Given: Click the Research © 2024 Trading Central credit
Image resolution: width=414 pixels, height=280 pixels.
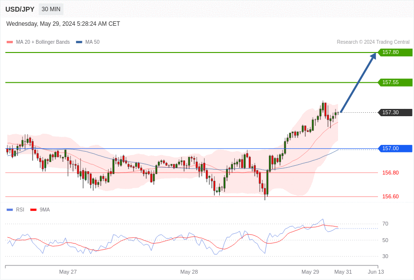Looking at the screenshot, I should (373, 42).
